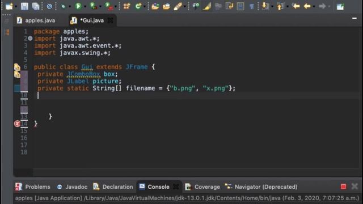Click the New wizard icon

click(x=9, y=6)
